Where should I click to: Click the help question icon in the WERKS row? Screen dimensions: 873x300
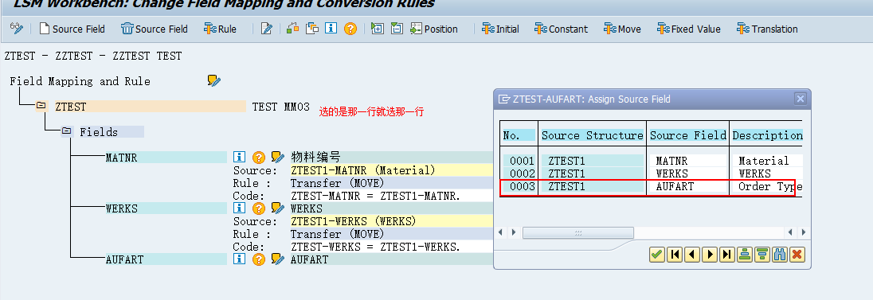click(258, 208)
